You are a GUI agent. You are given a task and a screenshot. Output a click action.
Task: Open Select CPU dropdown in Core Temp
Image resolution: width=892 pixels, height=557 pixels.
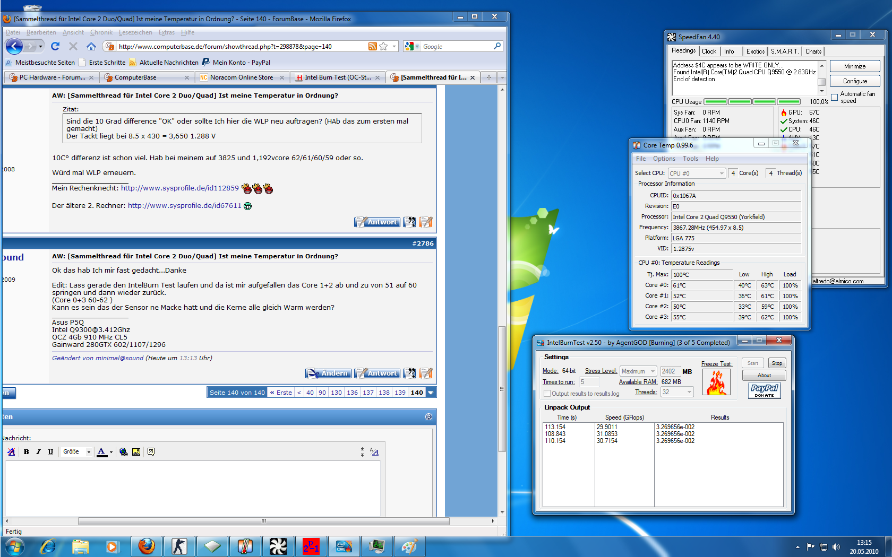click(x=697, y=173)
